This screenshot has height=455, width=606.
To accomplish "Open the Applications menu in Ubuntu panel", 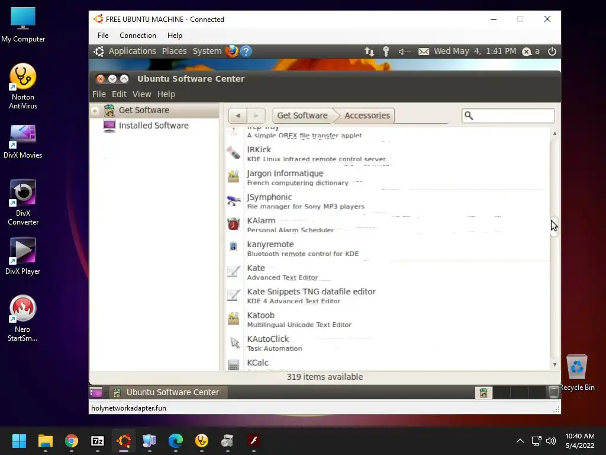I will 132,51.
